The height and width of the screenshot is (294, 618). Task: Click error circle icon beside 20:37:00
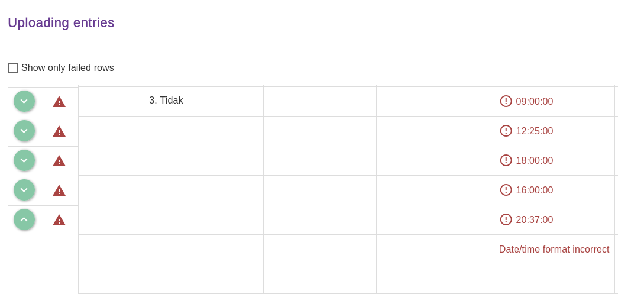click(x=506, y=219)
